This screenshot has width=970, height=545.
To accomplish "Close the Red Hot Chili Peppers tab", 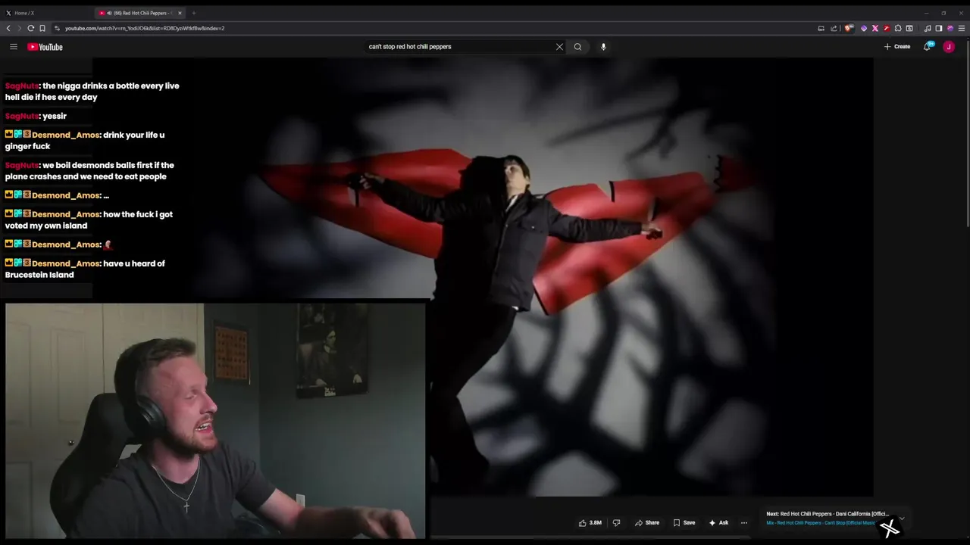I will coord(180,13).
